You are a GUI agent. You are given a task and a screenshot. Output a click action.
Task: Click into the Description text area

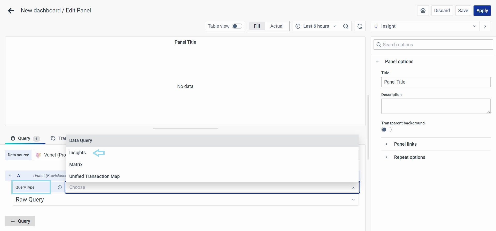pyautogui.click(x=435, y=106)
